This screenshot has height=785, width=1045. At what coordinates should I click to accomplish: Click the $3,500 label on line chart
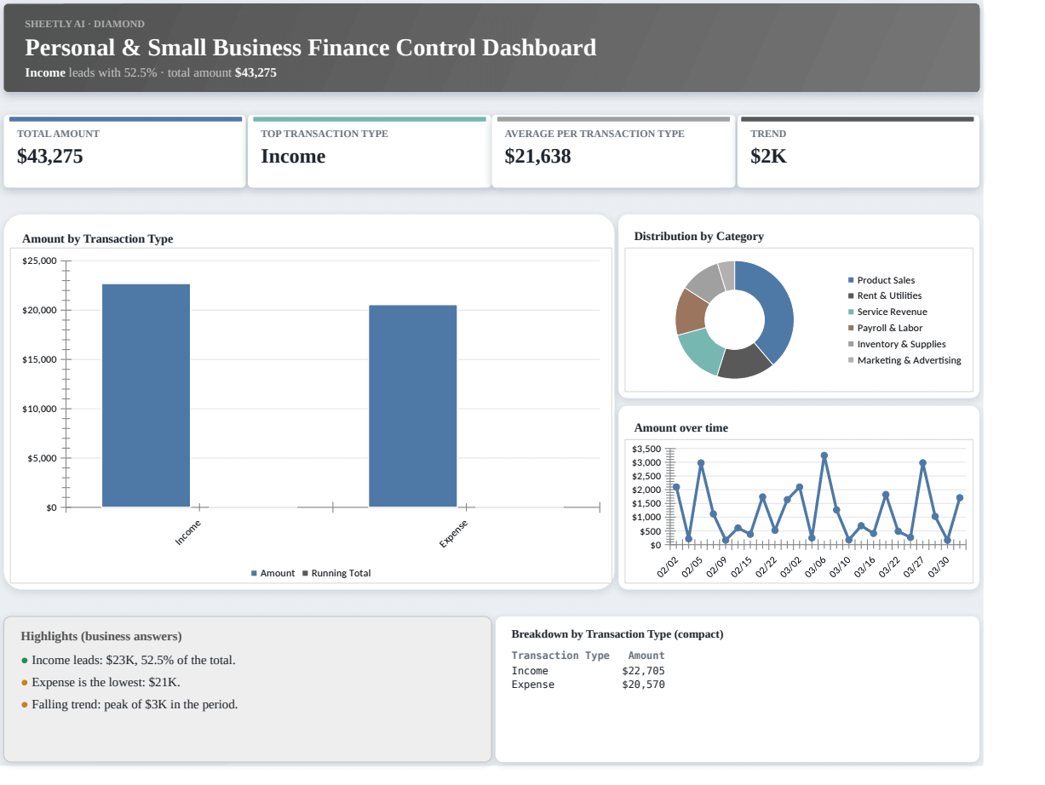click(x=646, y=449)
